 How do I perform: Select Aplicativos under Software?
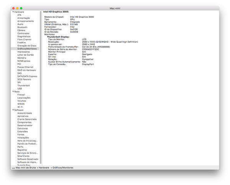tap(23, 116)
